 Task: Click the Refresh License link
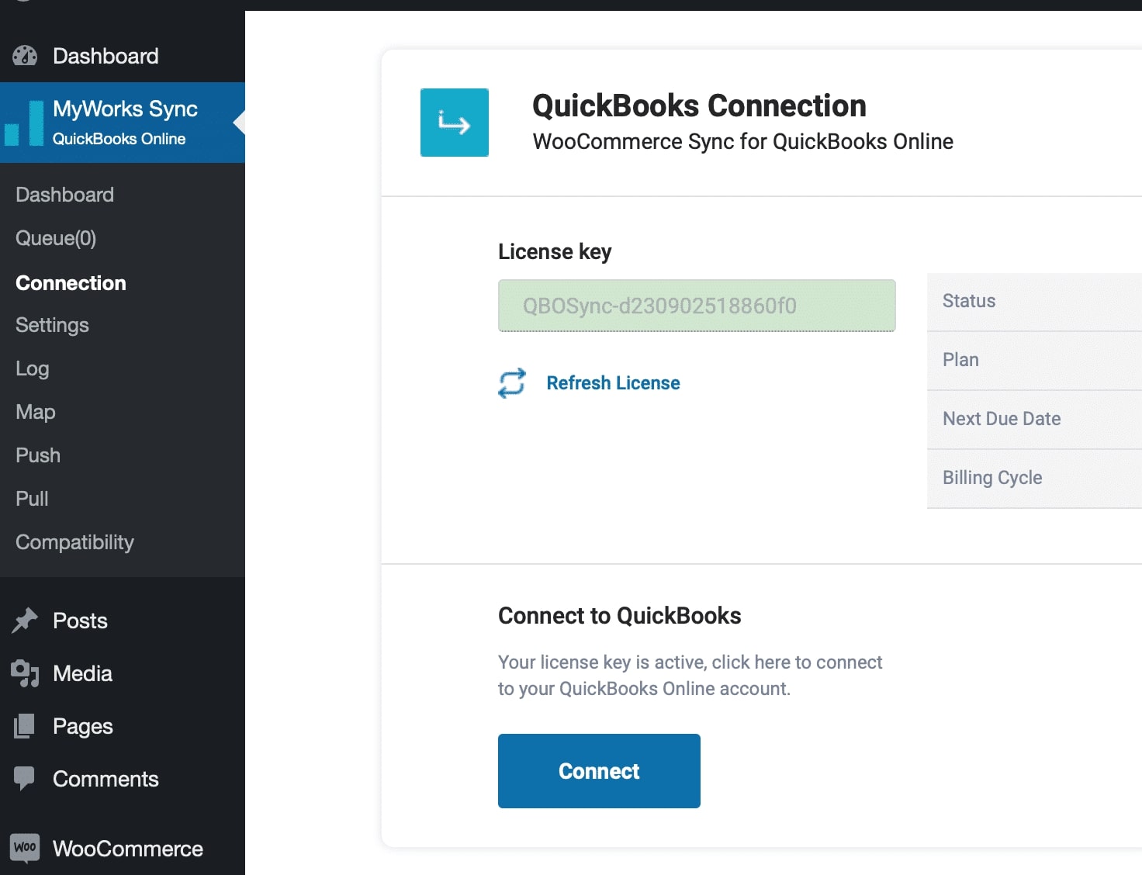coord(613,383)
